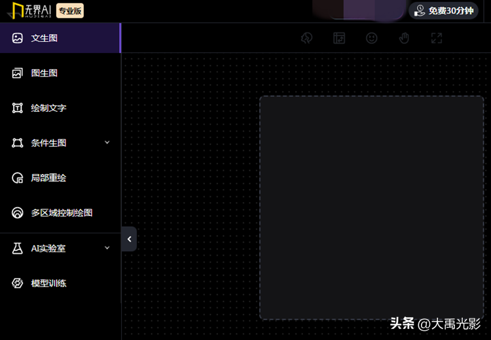
Task: Click the head-profile icon in canvas toolbar
Action: point(306,38)
